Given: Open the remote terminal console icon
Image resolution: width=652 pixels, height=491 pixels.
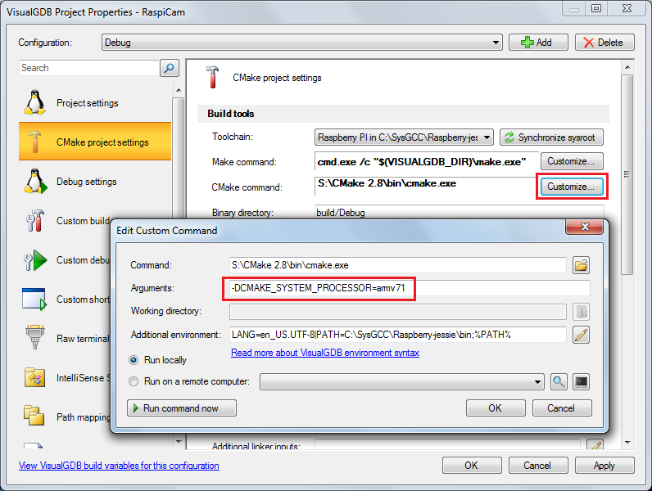Looking at the screenshot, I should click(581, 381).
